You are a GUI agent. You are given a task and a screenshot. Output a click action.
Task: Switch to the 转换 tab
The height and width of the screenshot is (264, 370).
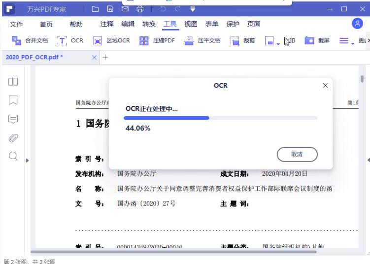click(149, 24)
